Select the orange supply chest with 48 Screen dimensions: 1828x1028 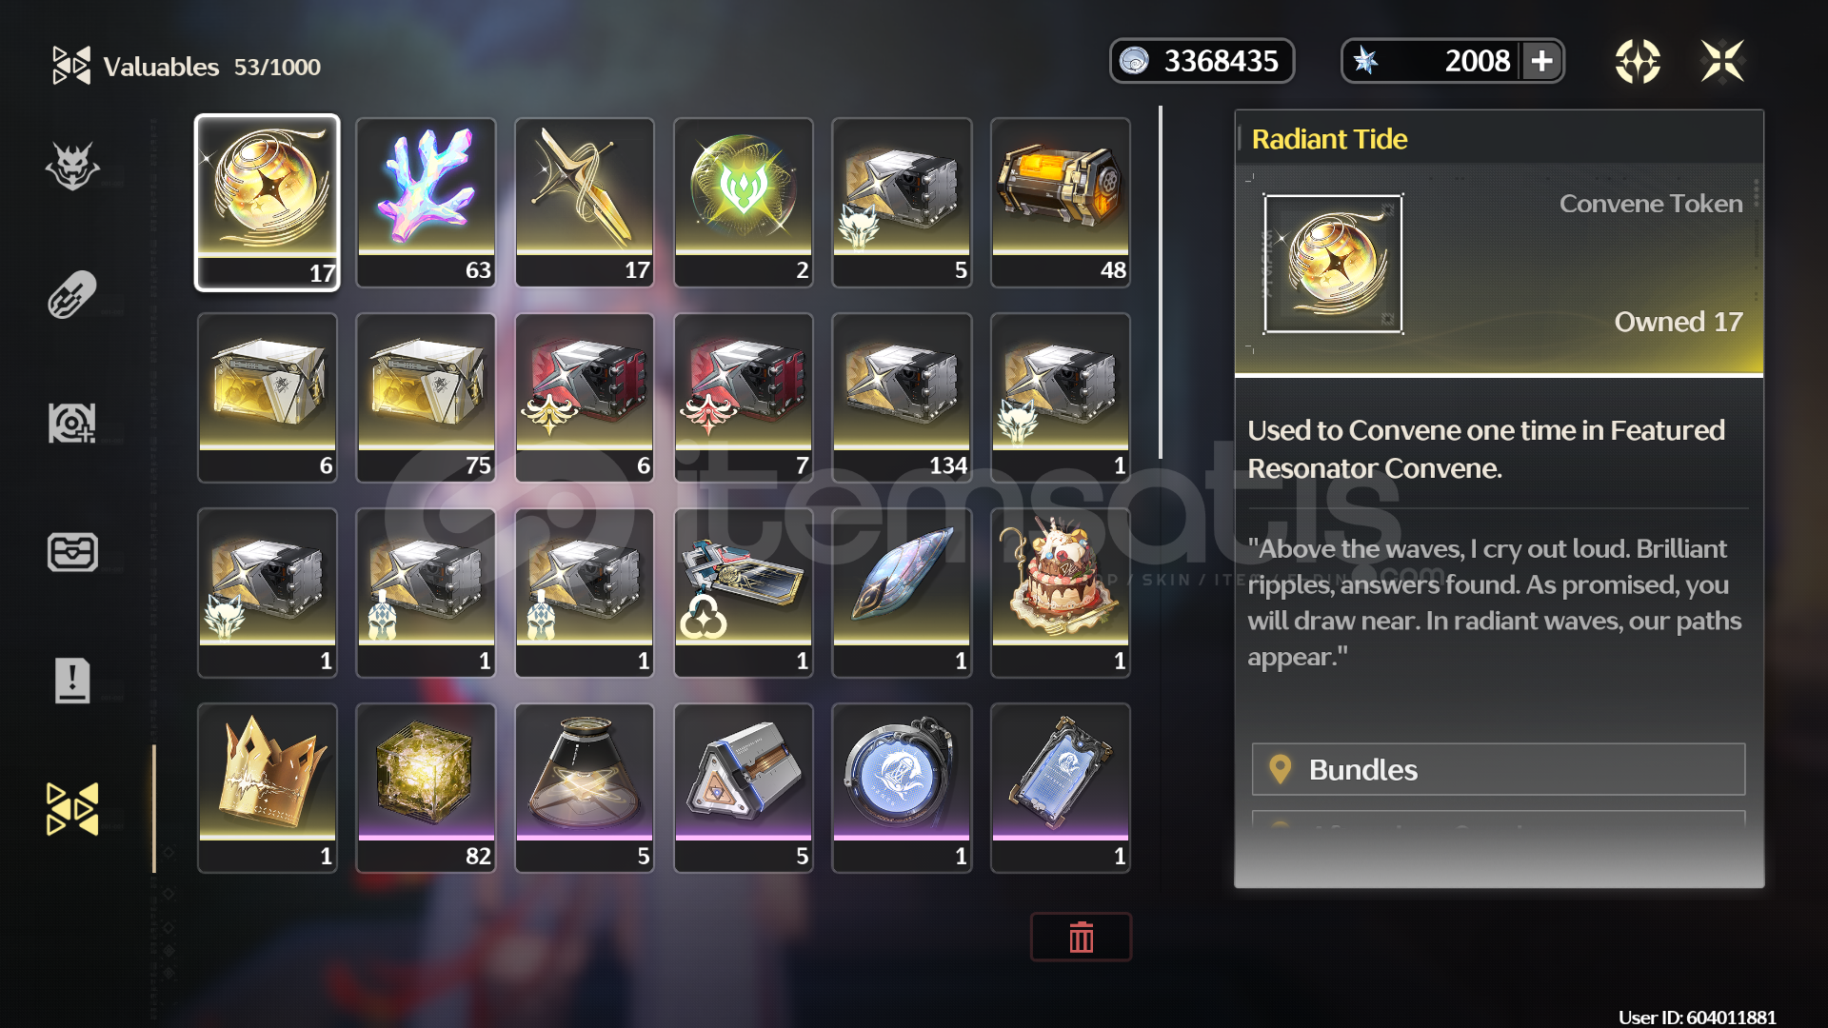click(x=1061, y=202)
